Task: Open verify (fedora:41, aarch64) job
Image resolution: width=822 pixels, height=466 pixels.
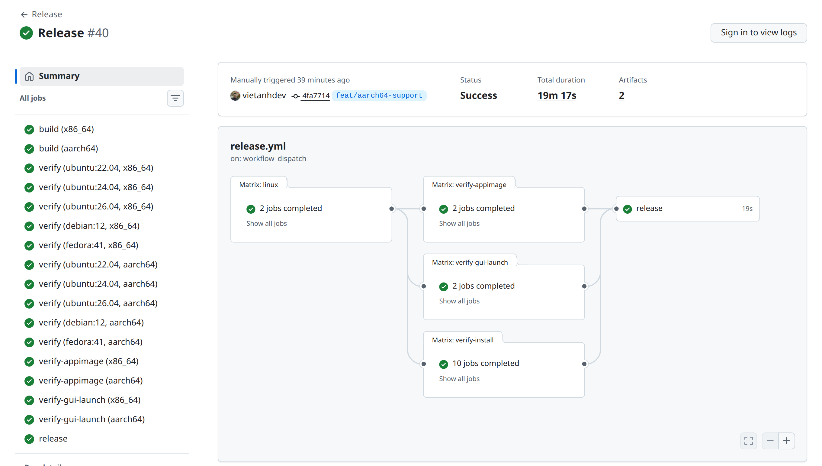Action: pos(102,342)
